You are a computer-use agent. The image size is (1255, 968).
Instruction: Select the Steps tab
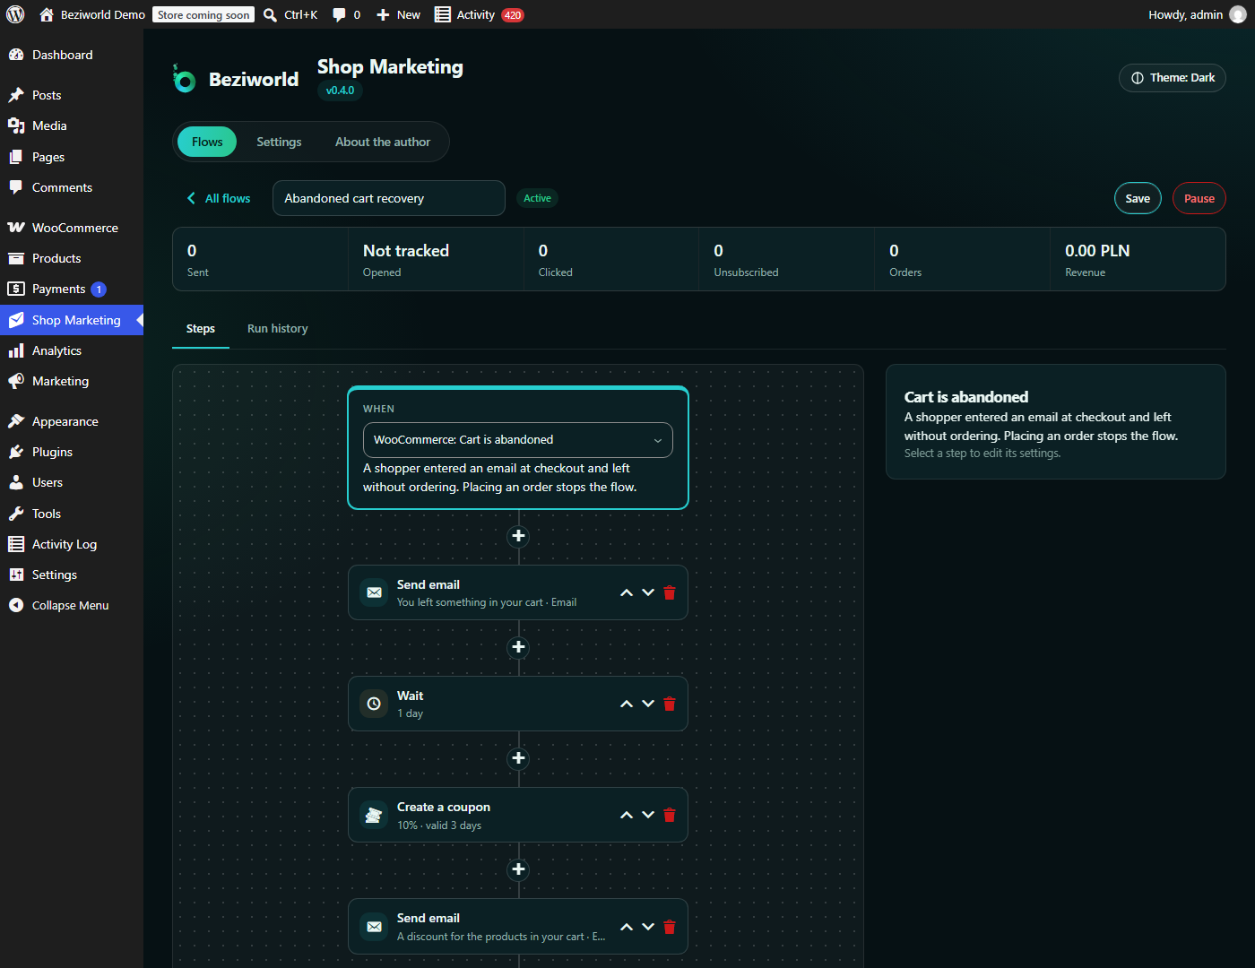[201, 329]
